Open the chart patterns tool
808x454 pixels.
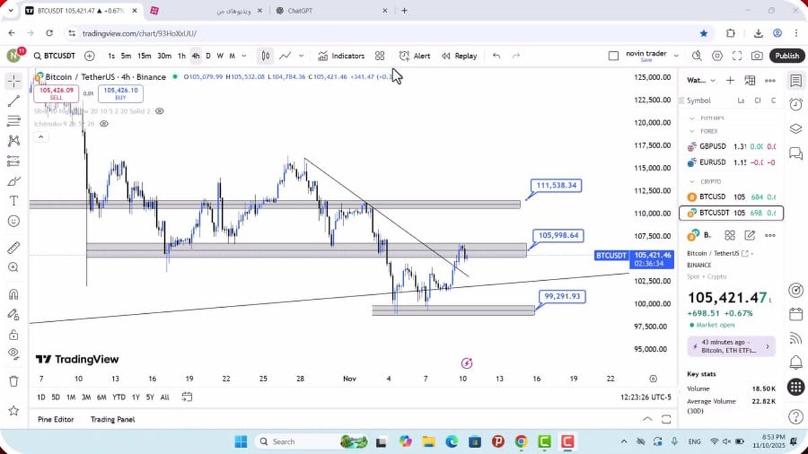click(13, 141)
